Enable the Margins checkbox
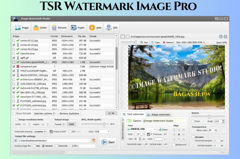 point(193,137)
